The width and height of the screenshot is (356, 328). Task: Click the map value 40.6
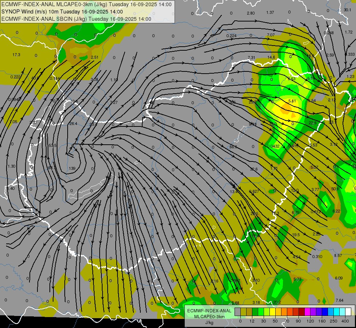(x=35, y=78)
